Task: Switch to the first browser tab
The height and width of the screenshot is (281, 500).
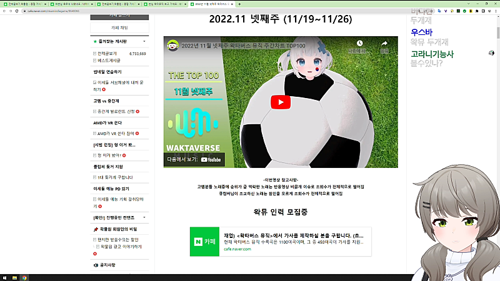Action: [24, 4]
